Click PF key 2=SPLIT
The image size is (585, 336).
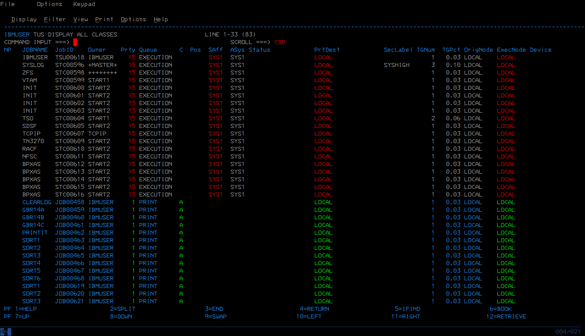123,309
